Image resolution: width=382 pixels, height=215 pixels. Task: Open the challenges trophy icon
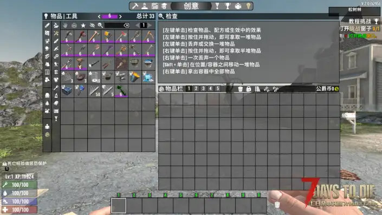[228, 6]
